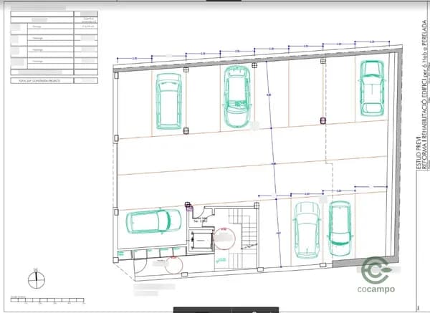The width and height of the screenshot is (430, 313).
Task: Click the surface area table header cell
Action: click(88, 20)
